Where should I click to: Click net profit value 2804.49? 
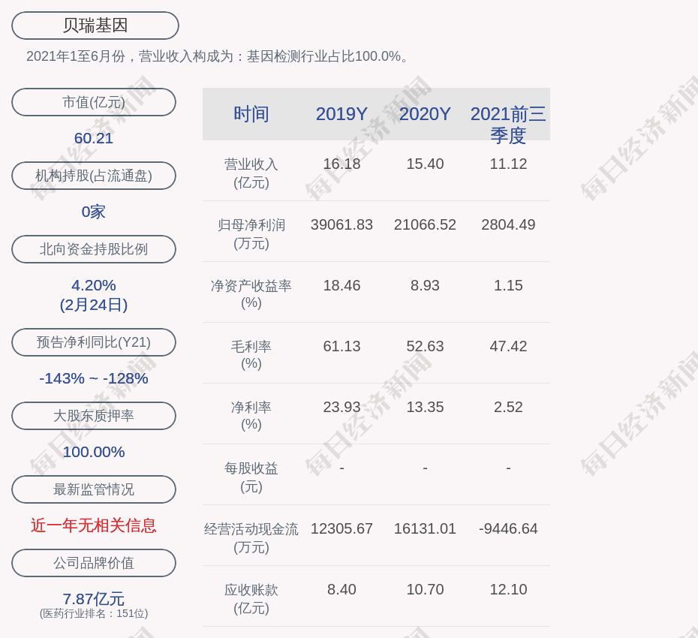(x=508, y=224)
